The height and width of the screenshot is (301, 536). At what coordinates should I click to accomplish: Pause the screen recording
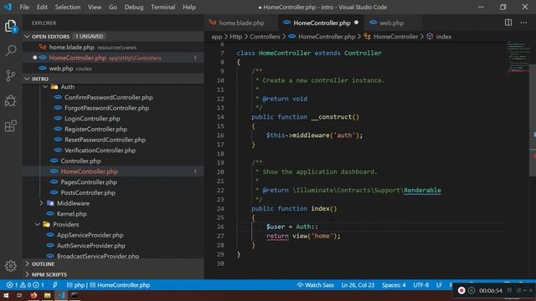coord(472,290)
